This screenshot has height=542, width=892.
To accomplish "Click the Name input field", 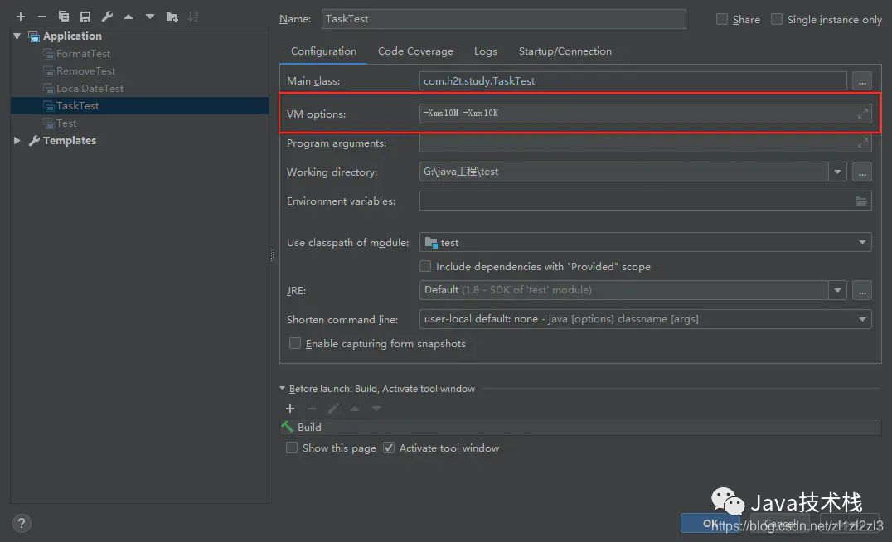I will (x=503, y=19).
